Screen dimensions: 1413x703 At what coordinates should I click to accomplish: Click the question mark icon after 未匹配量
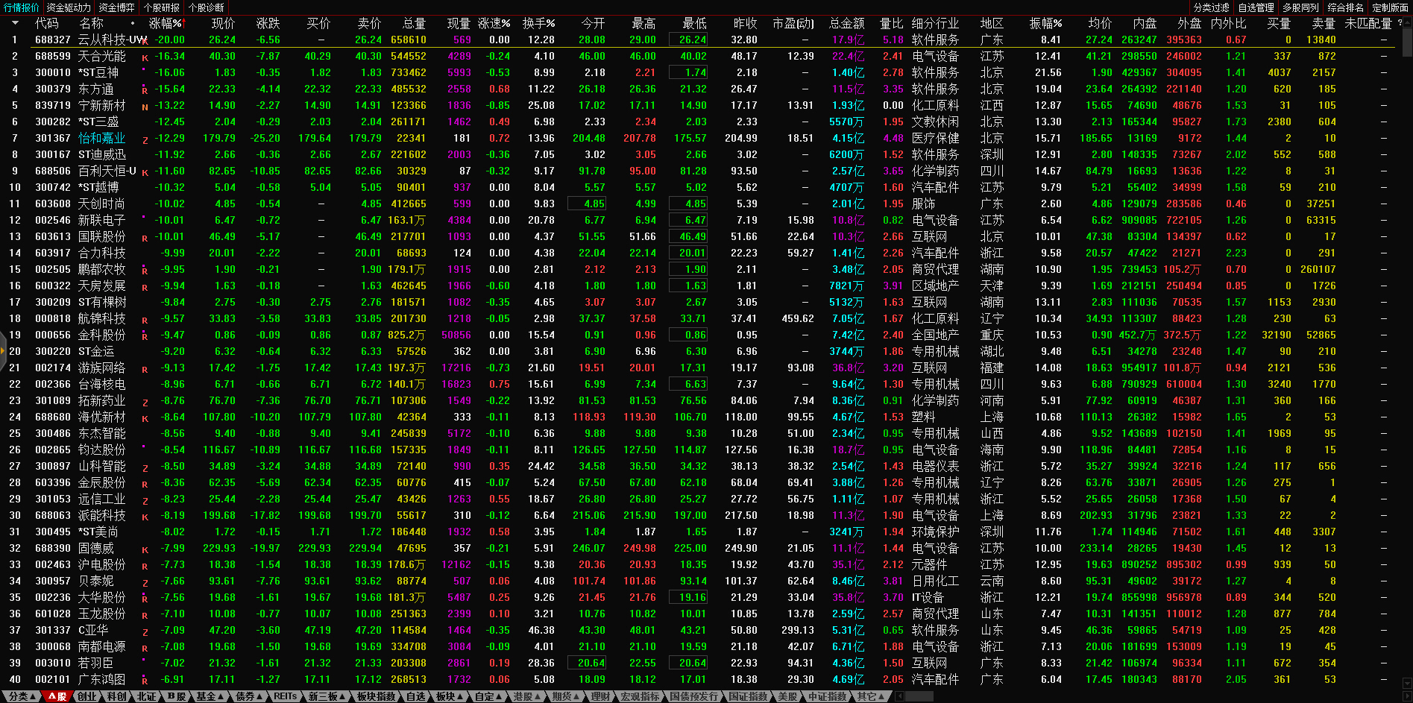(x=1400, y=23)
